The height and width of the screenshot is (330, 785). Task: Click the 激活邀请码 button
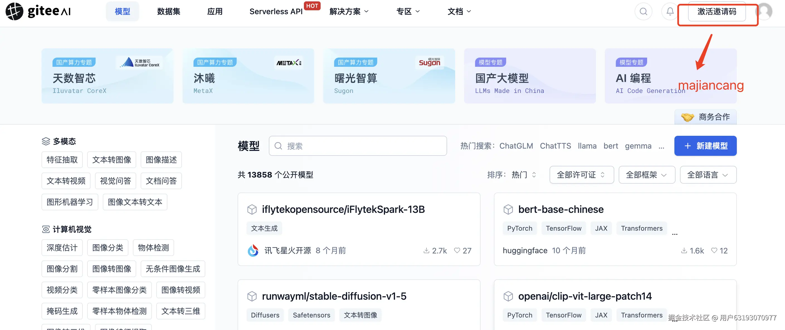(716, 12)
